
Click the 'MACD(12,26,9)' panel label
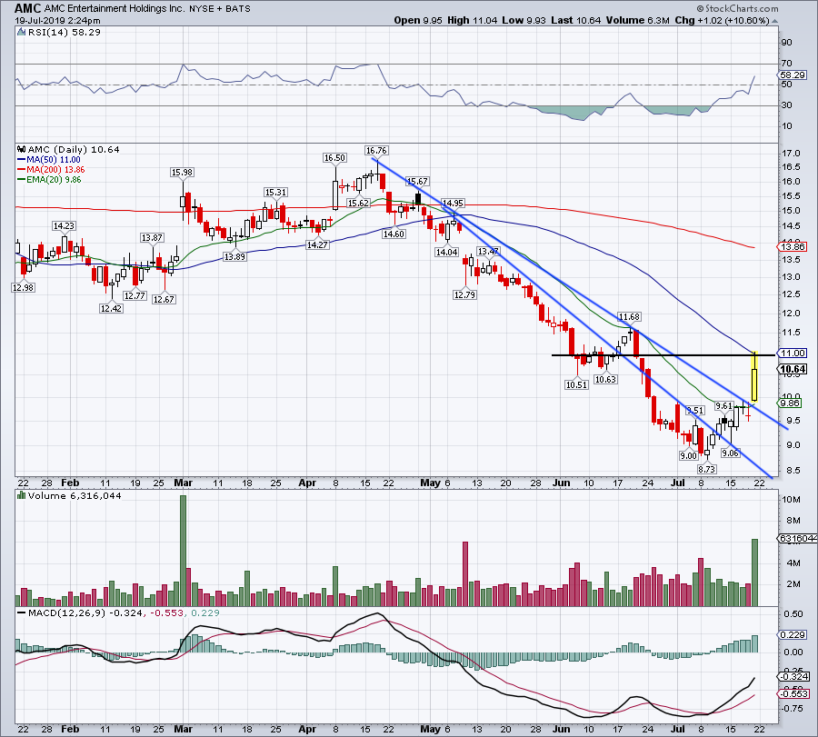pos(66,613)
